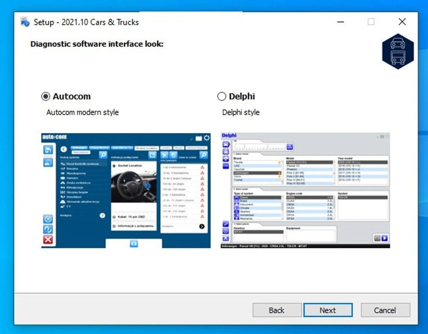This screenshot has height=334, width=428.
Task: Cancel the setup wizard
Action: click(x=385, y=310)
